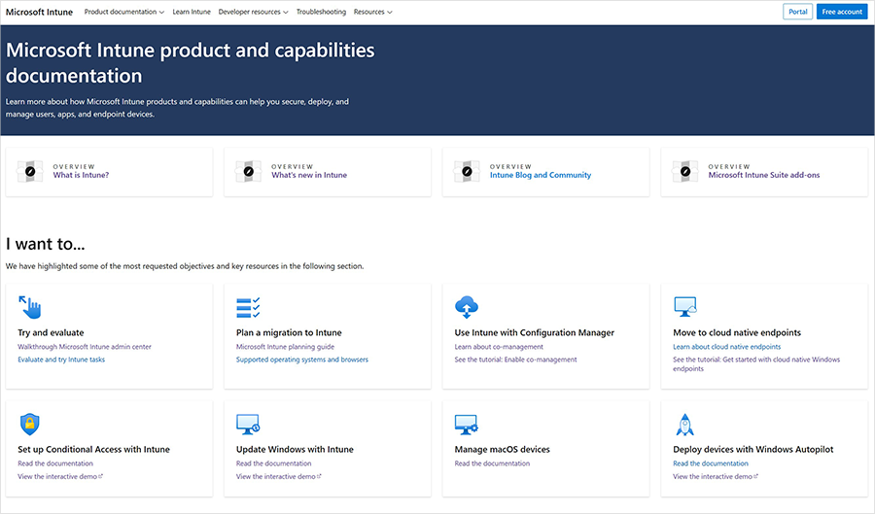Viewport: 875px width, 514px height.
Task: Click the Conditional Access shield lock icon
Action: [29, 425]
